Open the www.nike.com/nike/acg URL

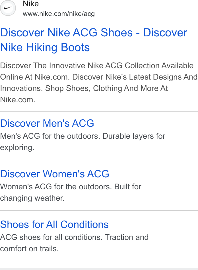pos(59,14)
